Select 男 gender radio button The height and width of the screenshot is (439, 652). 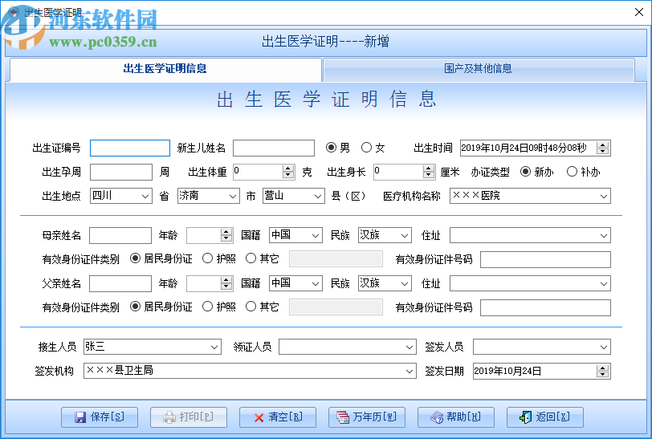[x=331, y=148]
